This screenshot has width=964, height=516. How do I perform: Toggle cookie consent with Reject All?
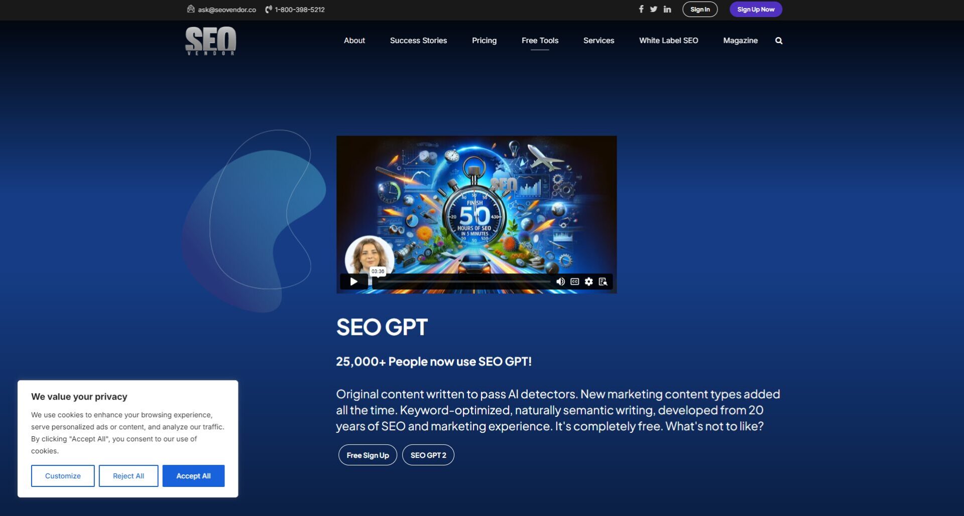(129, 475)
